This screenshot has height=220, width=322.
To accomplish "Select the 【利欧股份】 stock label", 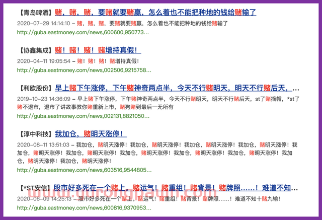I will click(x=36, y=88).
